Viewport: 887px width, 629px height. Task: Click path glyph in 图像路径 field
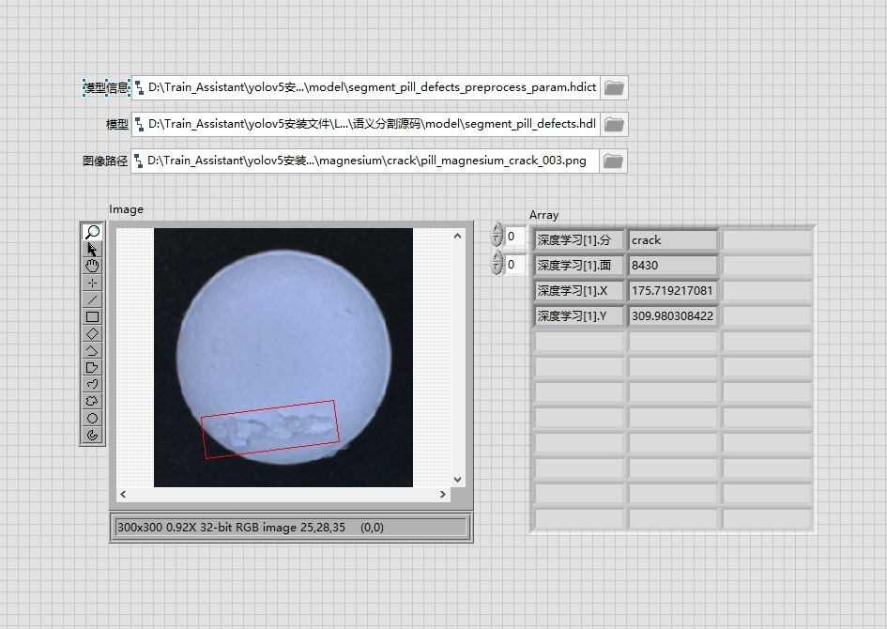point(139,161)
